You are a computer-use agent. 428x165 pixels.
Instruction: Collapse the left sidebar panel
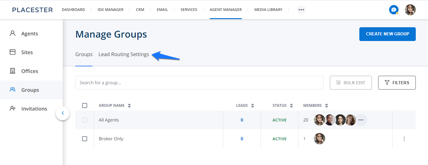[63, 113]
